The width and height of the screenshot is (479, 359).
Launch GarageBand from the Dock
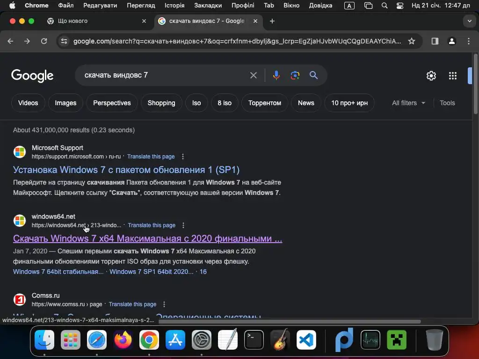pos(280,340)
